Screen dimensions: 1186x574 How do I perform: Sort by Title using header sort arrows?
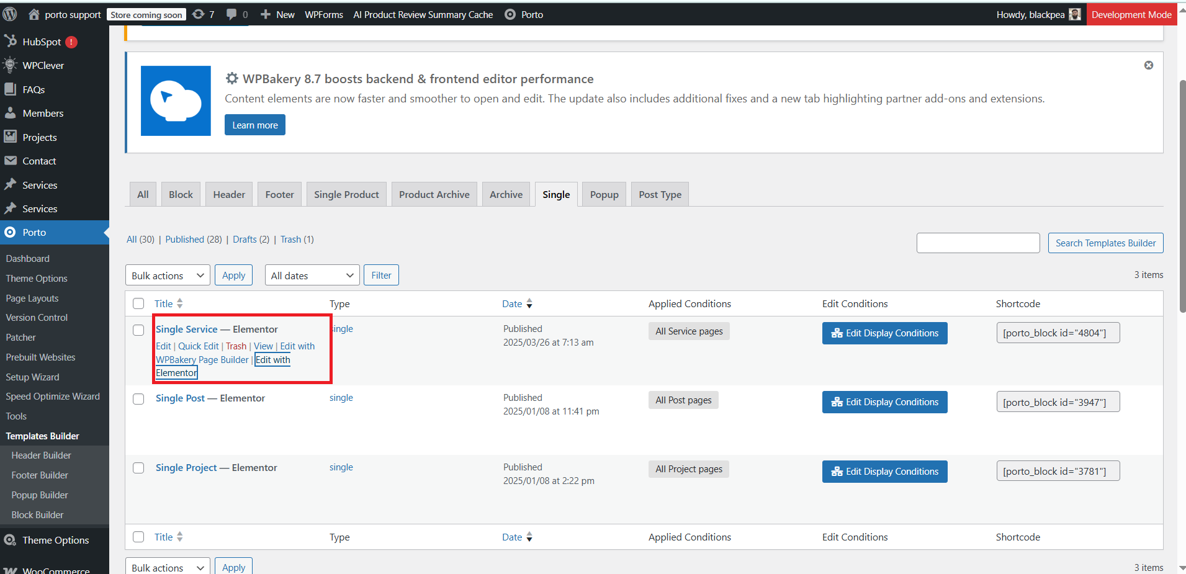(179, 303)
